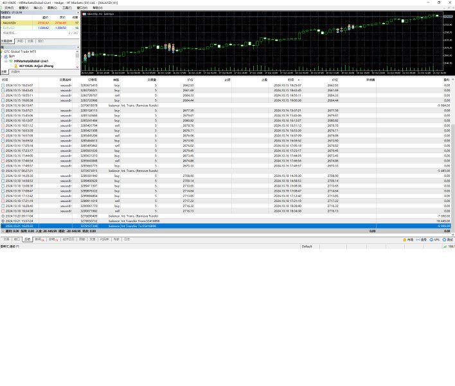
Task: Close the Navigator panel
Action: pyautogui.click(x=77, y=47)
